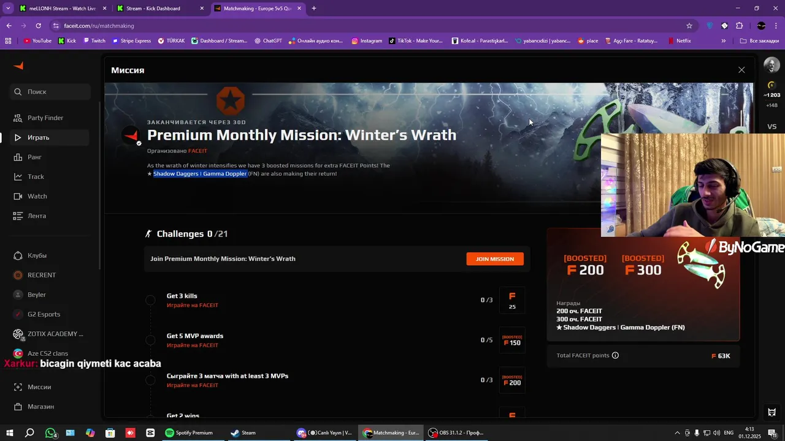Image resolution: width=785 pixels, height=441 pixels.
Task: Bookmark this page with the star icon
Action: click(689, 26)
